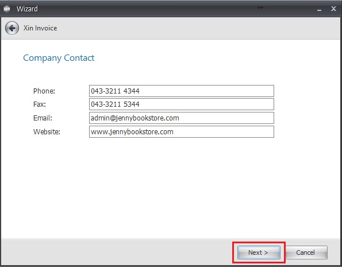
Task: Minimize the Wizard window
Action: click(320, 9)
